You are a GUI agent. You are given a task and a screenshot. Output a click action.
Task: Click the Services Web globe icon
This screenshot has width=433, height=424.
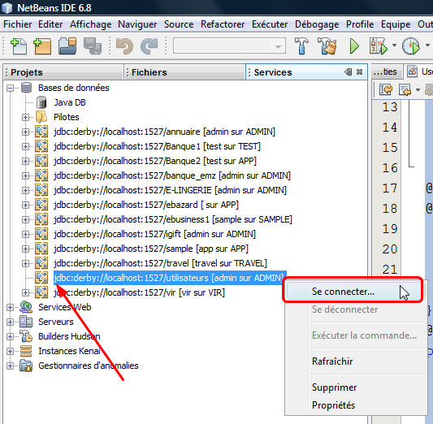tap(26, 307)
